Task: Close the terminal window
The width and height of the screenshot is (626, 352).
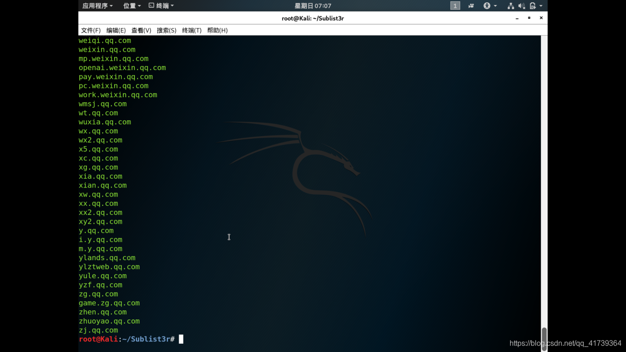Action: pos(541,18)
